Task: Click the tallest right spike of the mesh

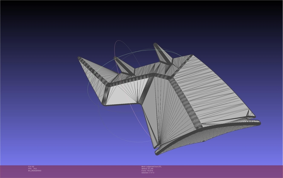Action: click(156, 46)
